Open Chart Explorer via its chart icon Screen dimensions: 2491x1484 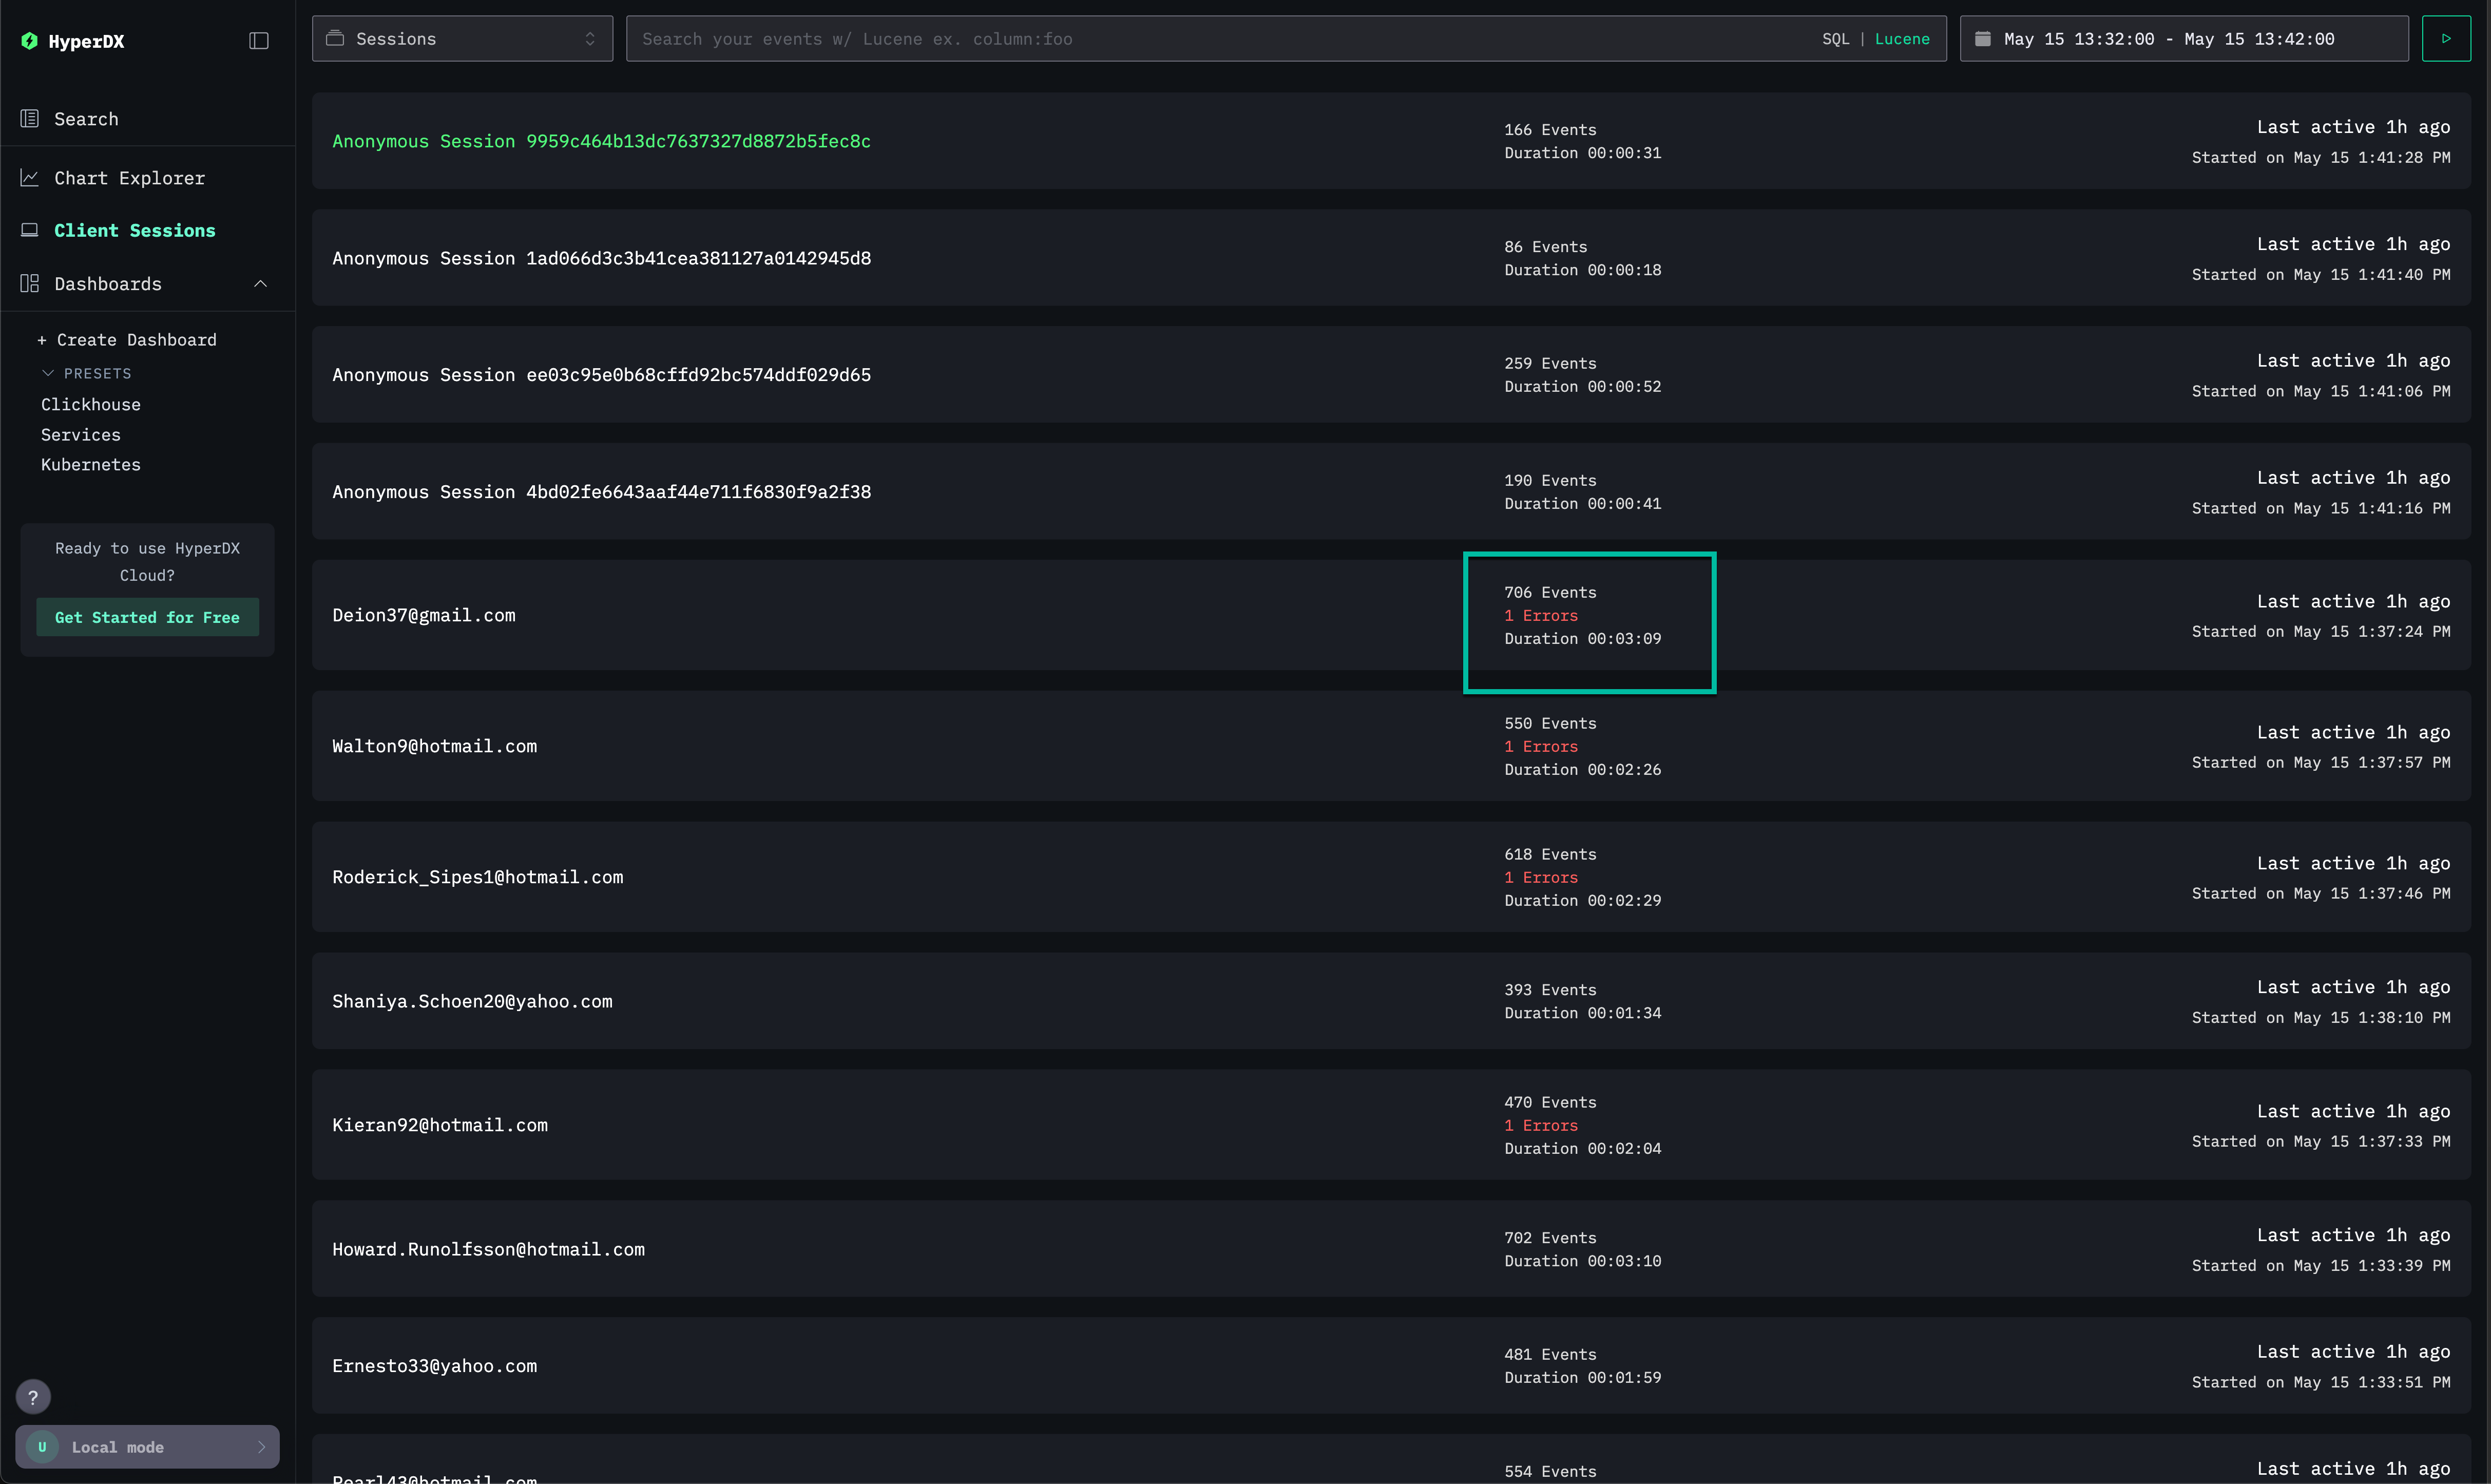[x=30, y=178]
